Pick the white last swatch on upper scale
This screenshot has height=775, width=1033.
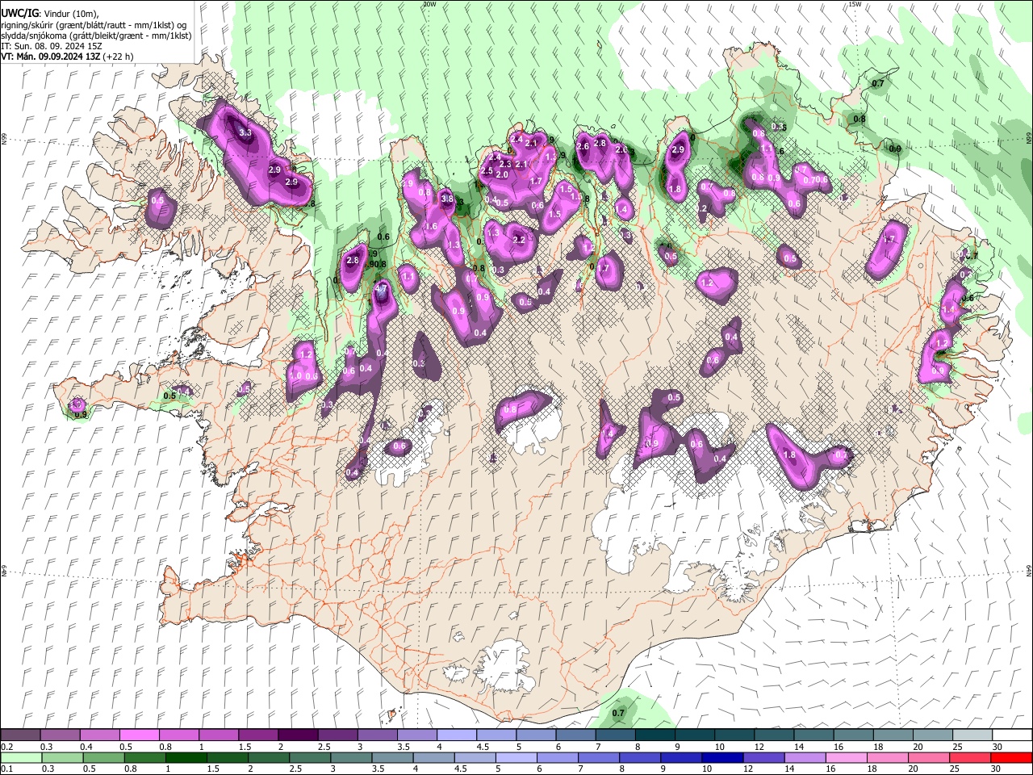[x=1011, y=735]
